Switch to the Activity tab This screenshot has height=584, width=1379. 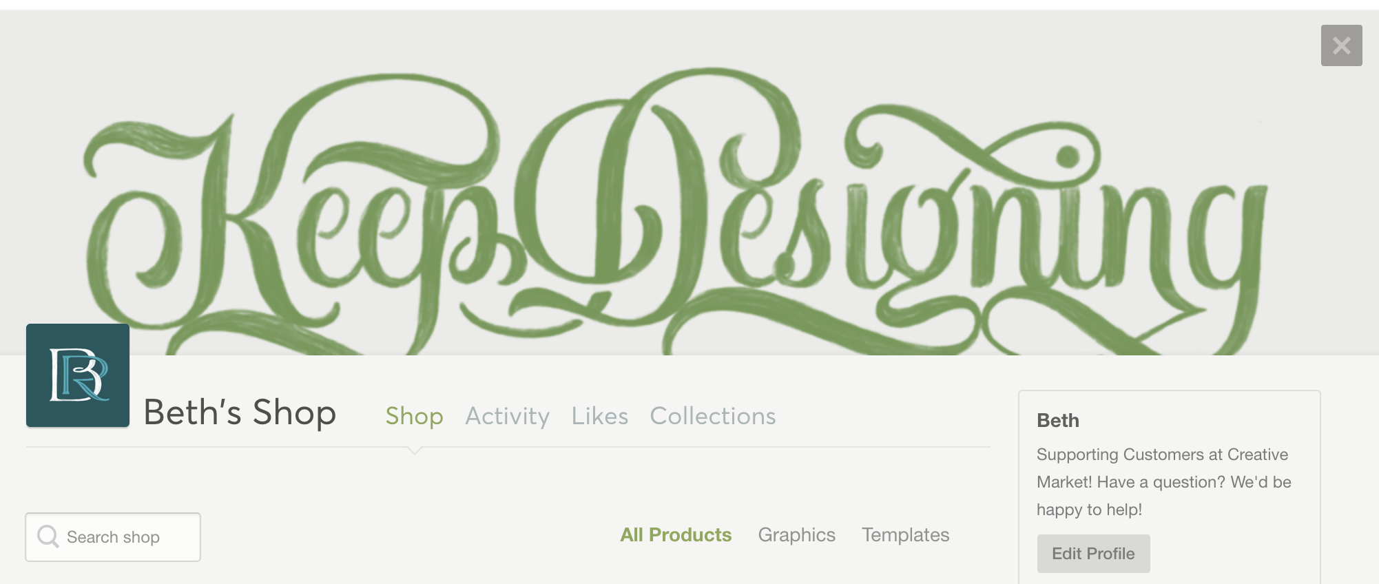[x=508, y=416]
